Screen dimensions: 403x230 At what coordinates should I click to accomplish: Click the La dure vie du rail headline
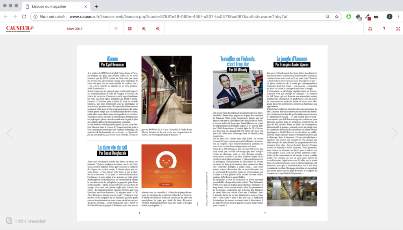(112, 147)
